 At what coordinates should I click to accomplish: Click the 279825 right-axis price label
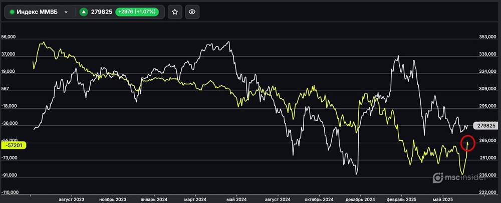click(x=486, y=126)
